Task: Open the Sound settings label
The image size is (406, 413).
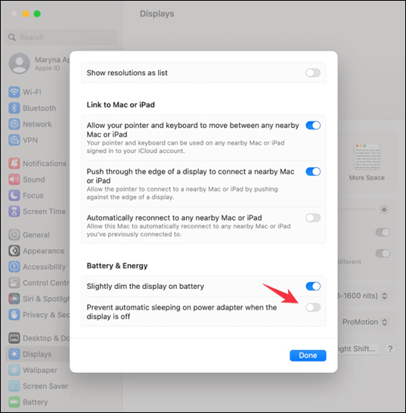Action: tap(34, 179)
